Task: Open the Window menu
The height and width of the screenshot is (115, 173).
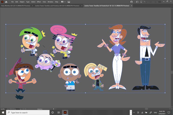Action: (50, 2)
